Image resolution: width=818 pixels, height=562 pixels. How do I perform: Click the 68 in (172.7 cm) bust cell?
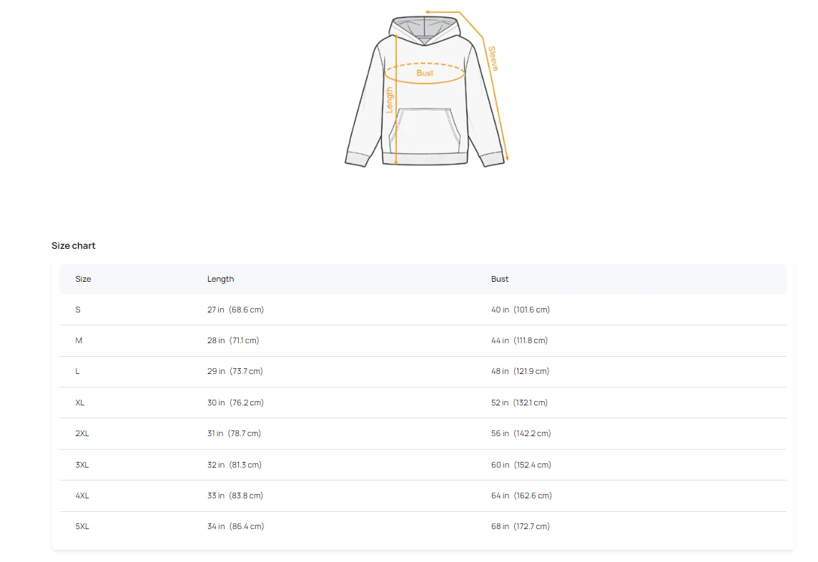pos(520,526)
